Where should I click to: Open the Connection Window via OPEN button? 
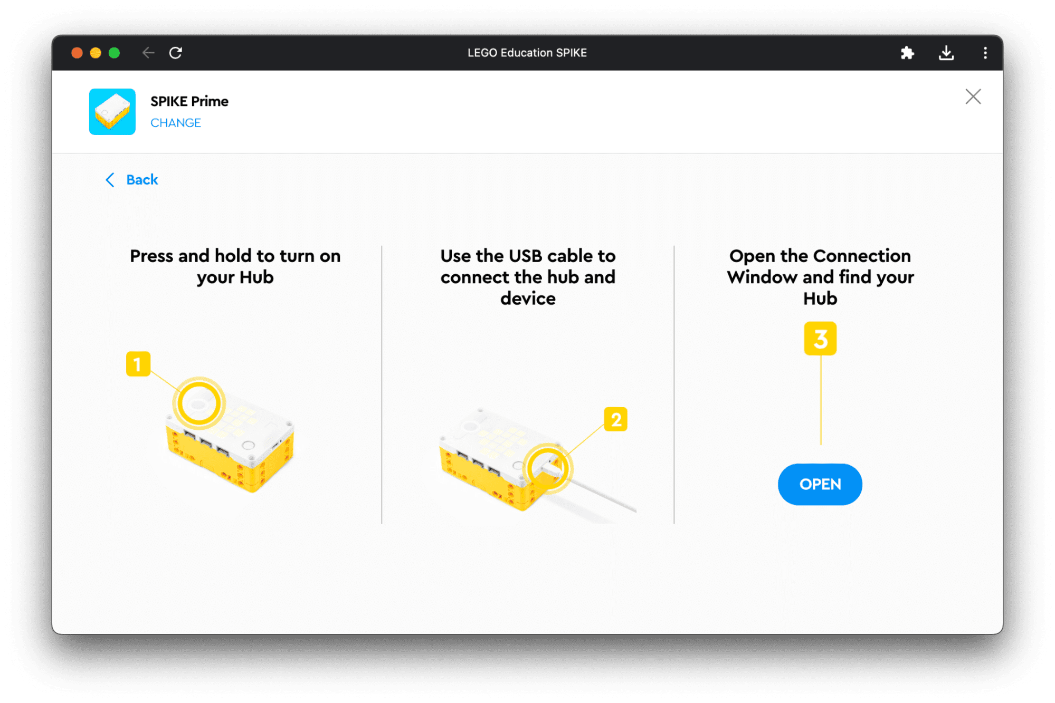coord(820,483)
